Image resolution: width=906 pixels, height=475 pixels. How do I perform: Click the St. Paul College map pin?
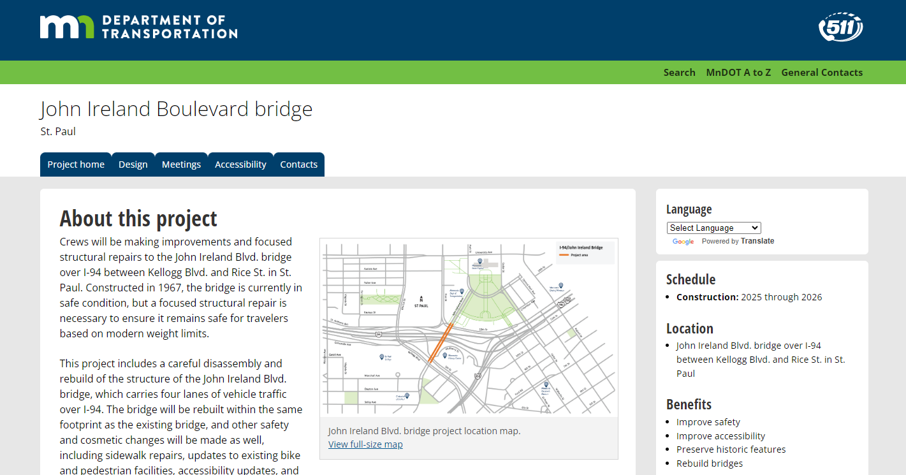pyautogui.click(x=382, y=356)
